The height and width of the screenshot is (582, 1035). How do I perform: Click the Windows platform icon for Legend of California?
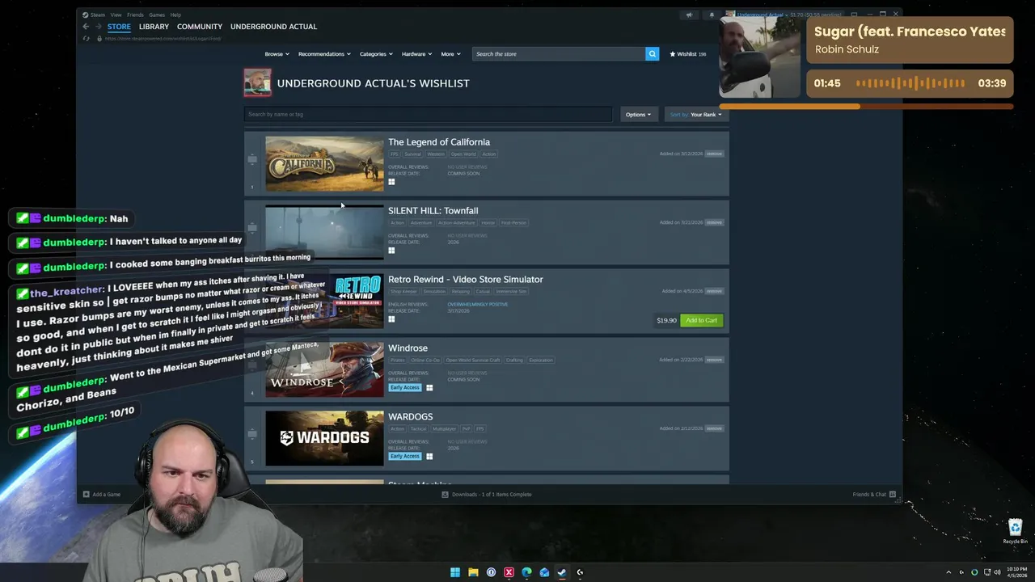(391, 182)
